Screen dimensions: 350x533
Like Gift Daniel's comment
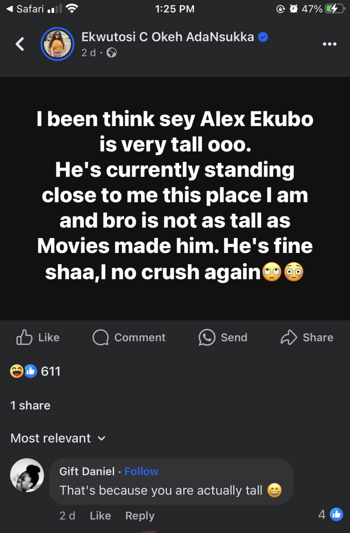pyautogui.click(x=100, y=516)
